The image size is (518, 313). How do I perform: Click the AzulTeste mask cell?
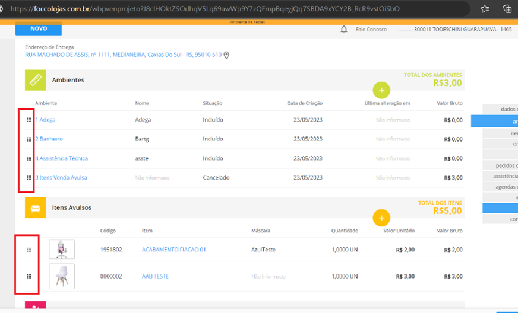[263, 250]
